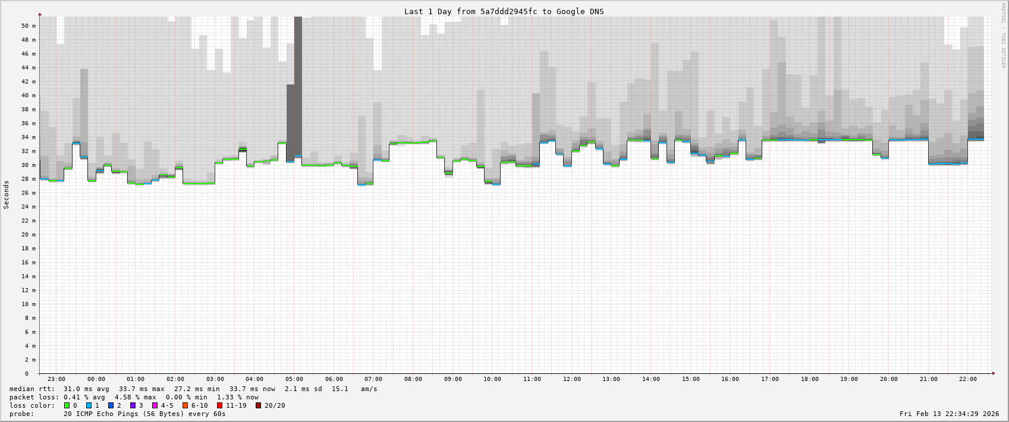1009x422 pixels.
Task: Click the 50 m y-axis tick label
Action: tap(29, 26)
